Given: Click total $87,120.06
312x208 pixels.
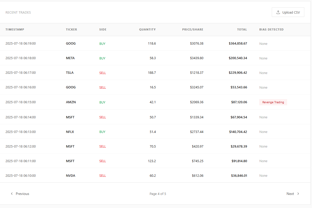Looking at the screenshot, I should pyautogui.click(x=239, y=102).
